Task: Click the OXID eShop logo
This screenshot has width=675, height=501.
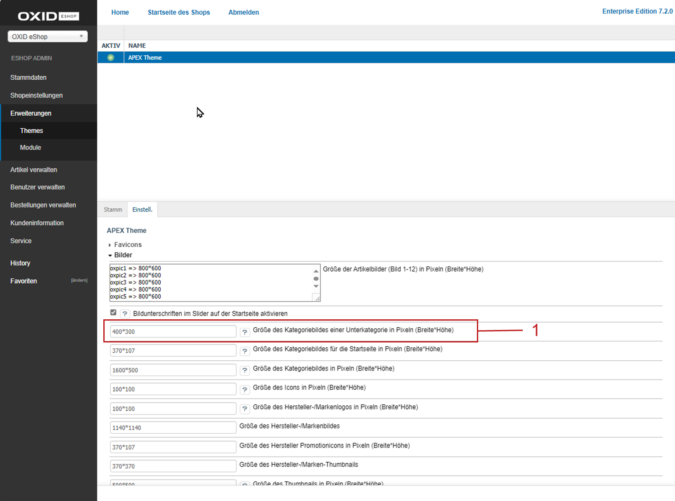Action: [48, 16]
